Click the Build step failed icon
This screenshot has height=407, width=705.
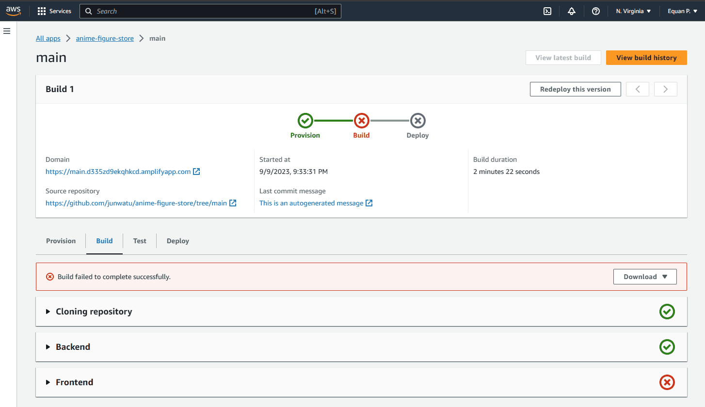pyautogui.click(x=362, y=120)
